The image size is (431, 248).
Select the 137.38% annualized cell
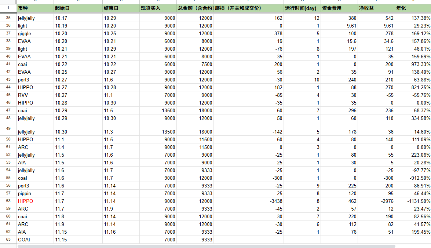(413, 18)
